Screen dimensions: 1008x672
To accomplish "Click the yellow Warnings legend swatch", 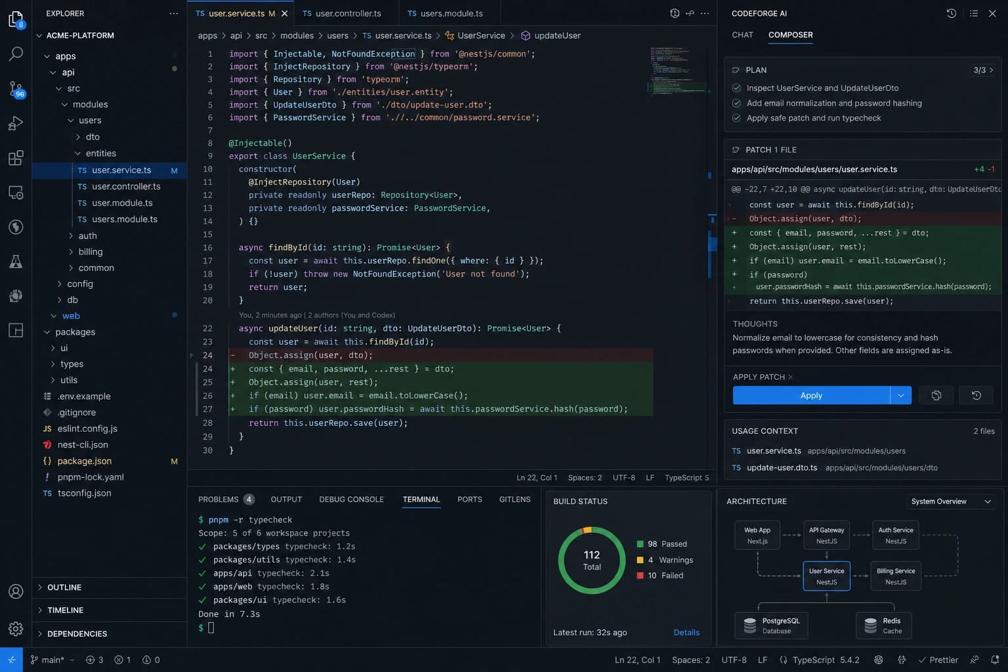I will pos(640,560).
